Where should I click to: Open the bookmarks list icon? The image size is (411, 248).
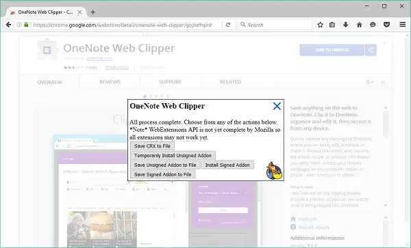point(332,25)
